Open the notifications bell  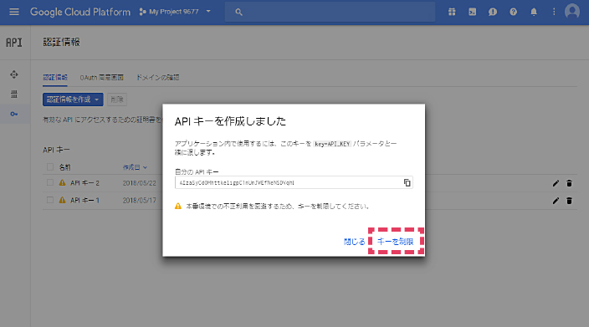coord(534,12)
